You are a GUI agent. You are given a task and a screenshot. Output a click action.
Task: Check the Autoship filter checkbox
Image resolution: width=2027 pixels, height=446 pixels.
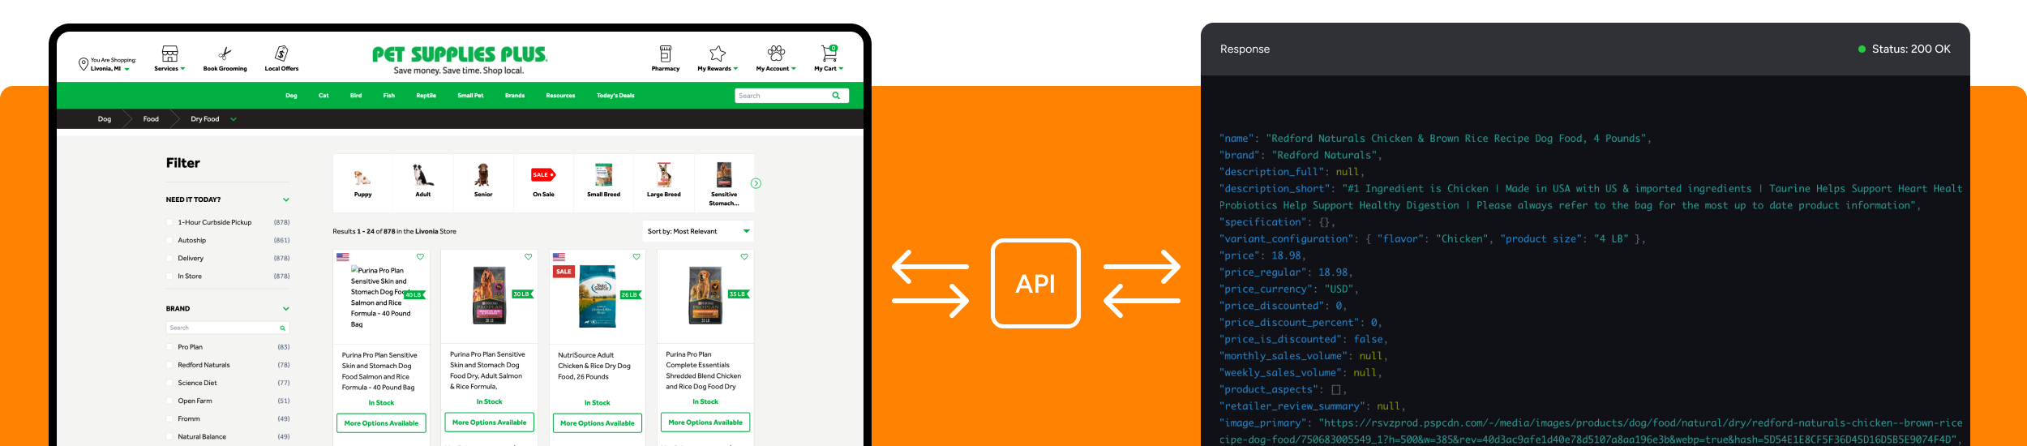169,240
